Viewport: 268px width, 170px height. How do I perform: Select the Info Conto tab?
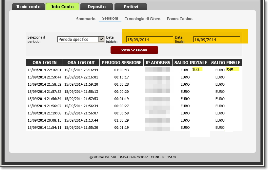63,7
